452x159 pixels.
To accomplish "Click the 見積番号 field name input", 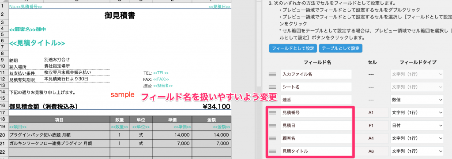I will tap(316, 113).
